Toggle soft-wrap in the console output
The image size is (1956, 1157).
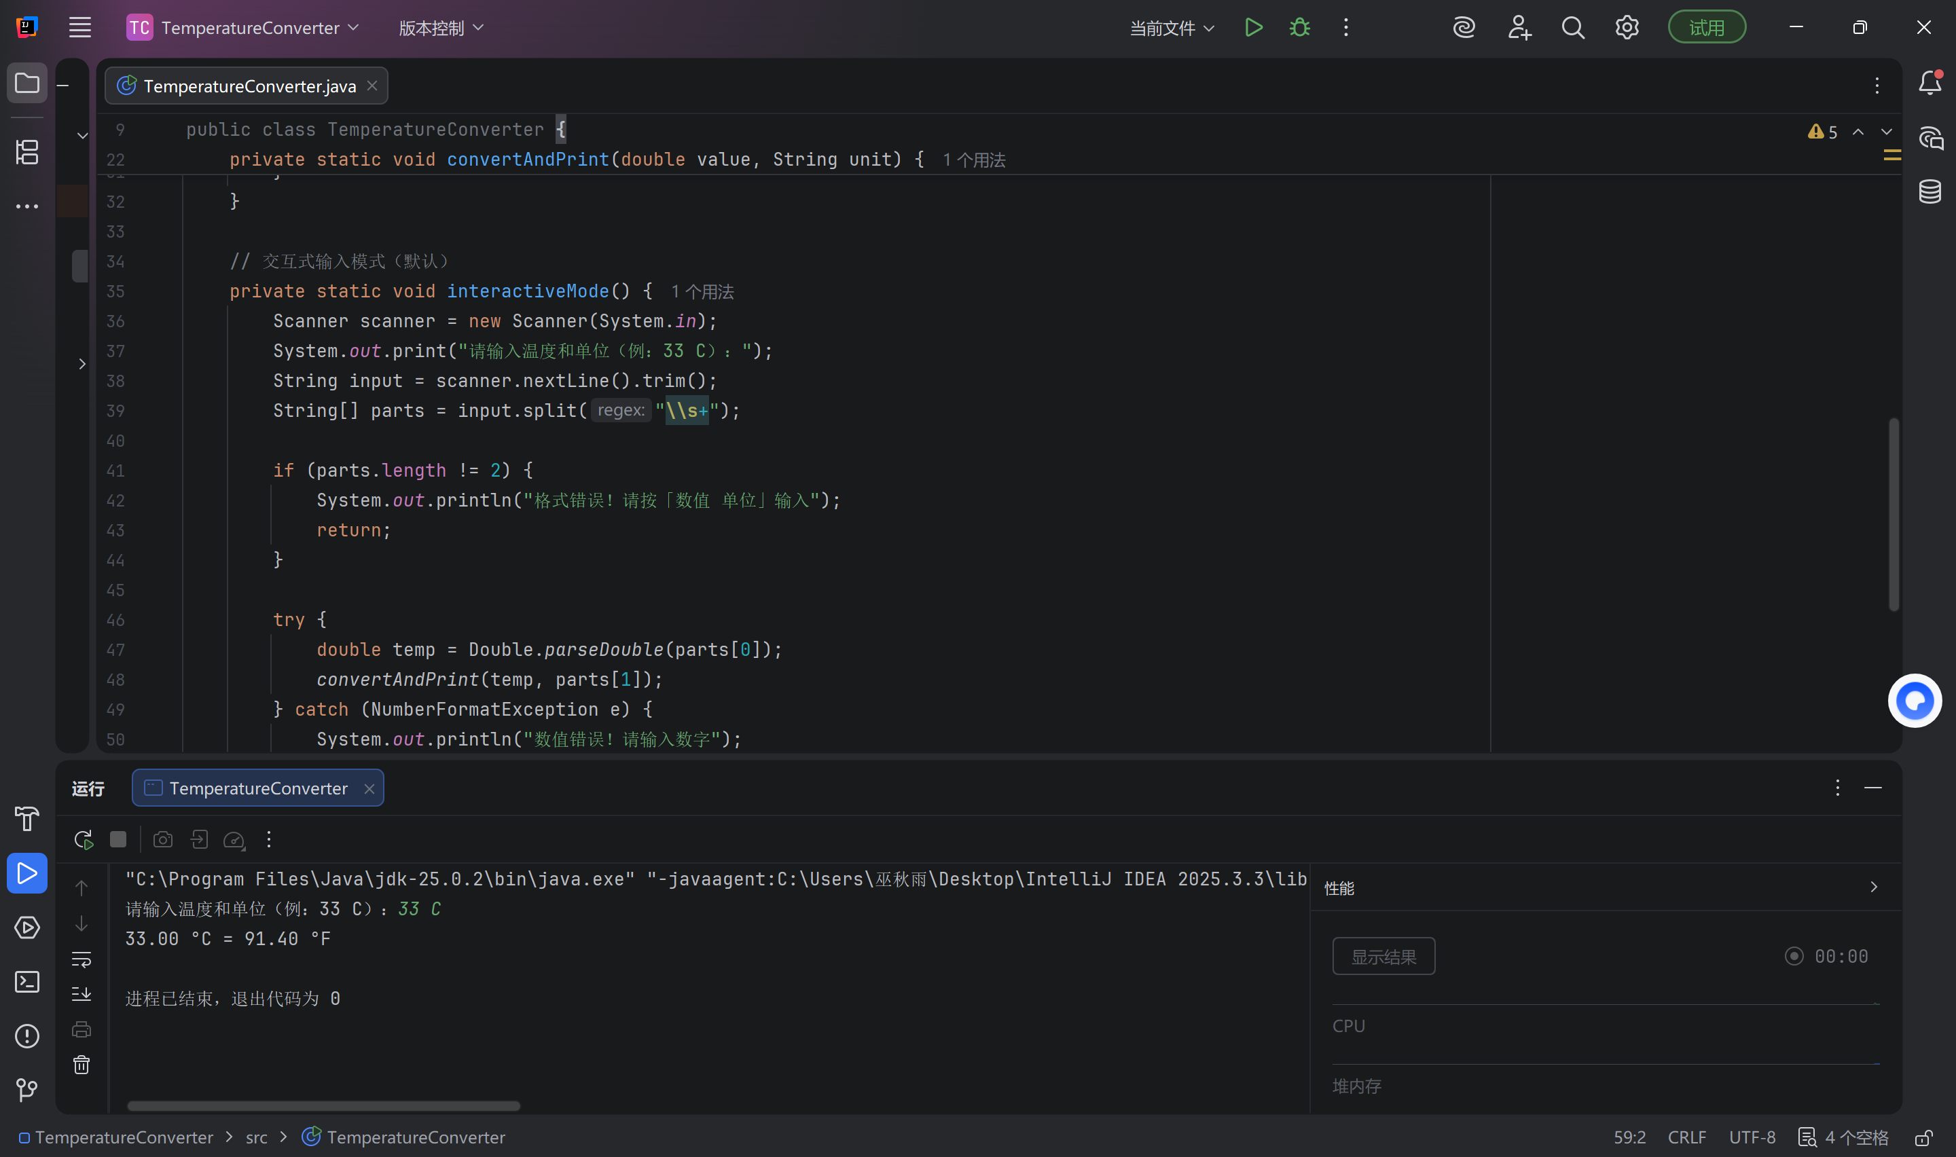[81, 959]
